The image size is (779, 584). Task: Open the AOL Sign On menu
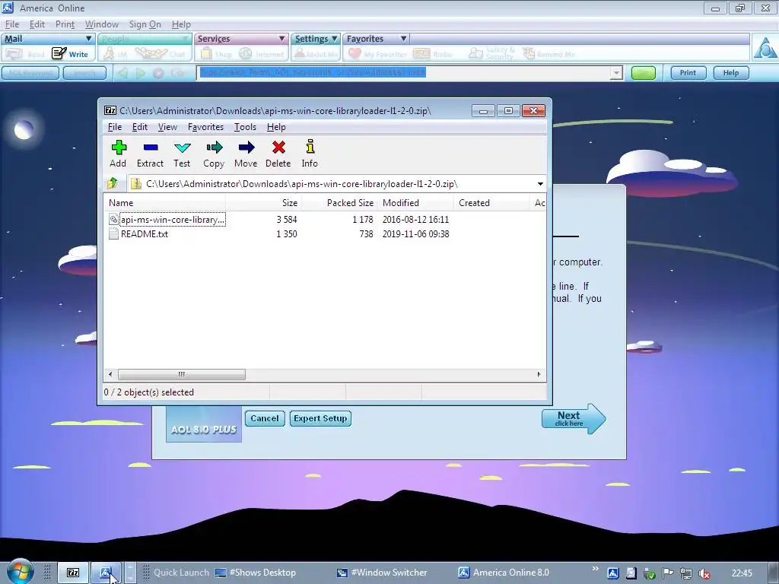pos(145,24)
